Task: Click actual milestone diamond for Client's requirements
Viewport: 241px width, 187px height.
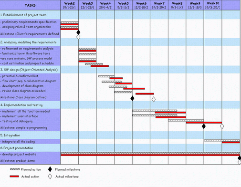Action: point(78,37)
